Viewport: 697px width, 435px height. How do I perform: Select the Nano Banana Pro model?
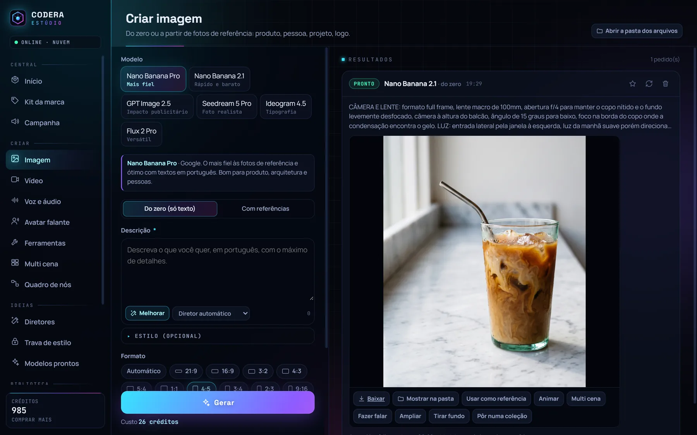tap(153, 79)
